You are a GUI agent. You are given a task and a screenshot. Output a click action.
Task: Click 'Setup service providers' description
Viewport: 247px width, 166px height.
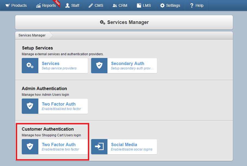59,68
